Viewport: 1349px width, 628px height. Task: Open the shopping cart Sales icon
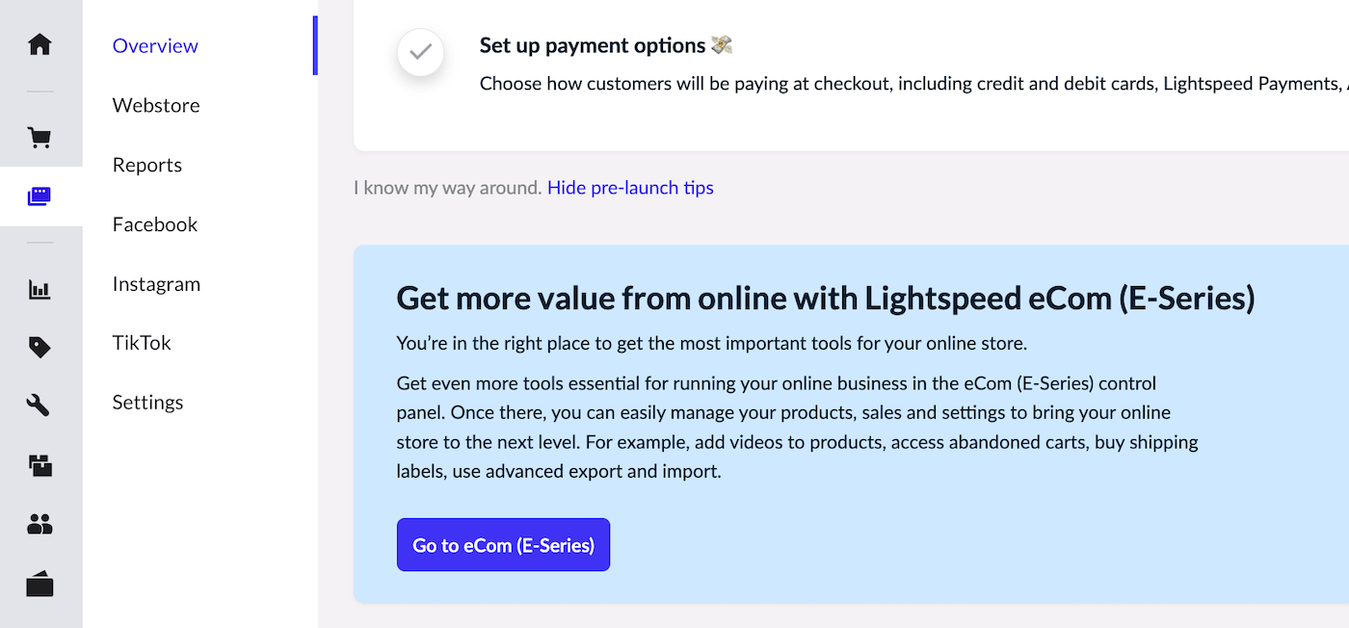pyautogui.click(x=40, y=138)
